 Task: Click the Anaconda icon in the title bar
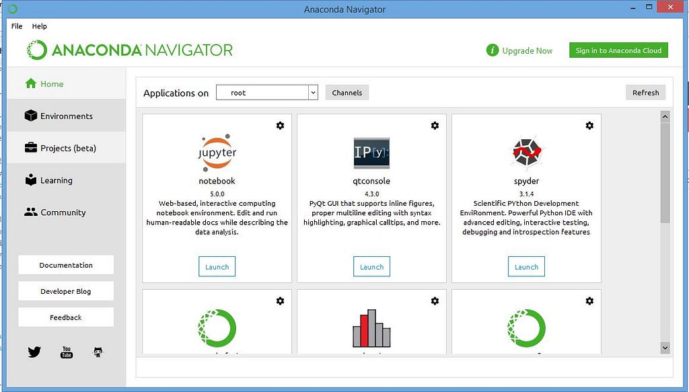12,8
